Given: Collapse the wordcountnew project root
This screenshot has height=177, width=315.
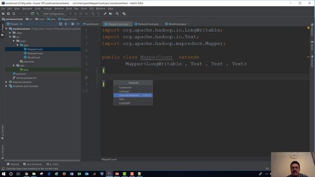Looking at the screenshot, I should click(6, 29).
